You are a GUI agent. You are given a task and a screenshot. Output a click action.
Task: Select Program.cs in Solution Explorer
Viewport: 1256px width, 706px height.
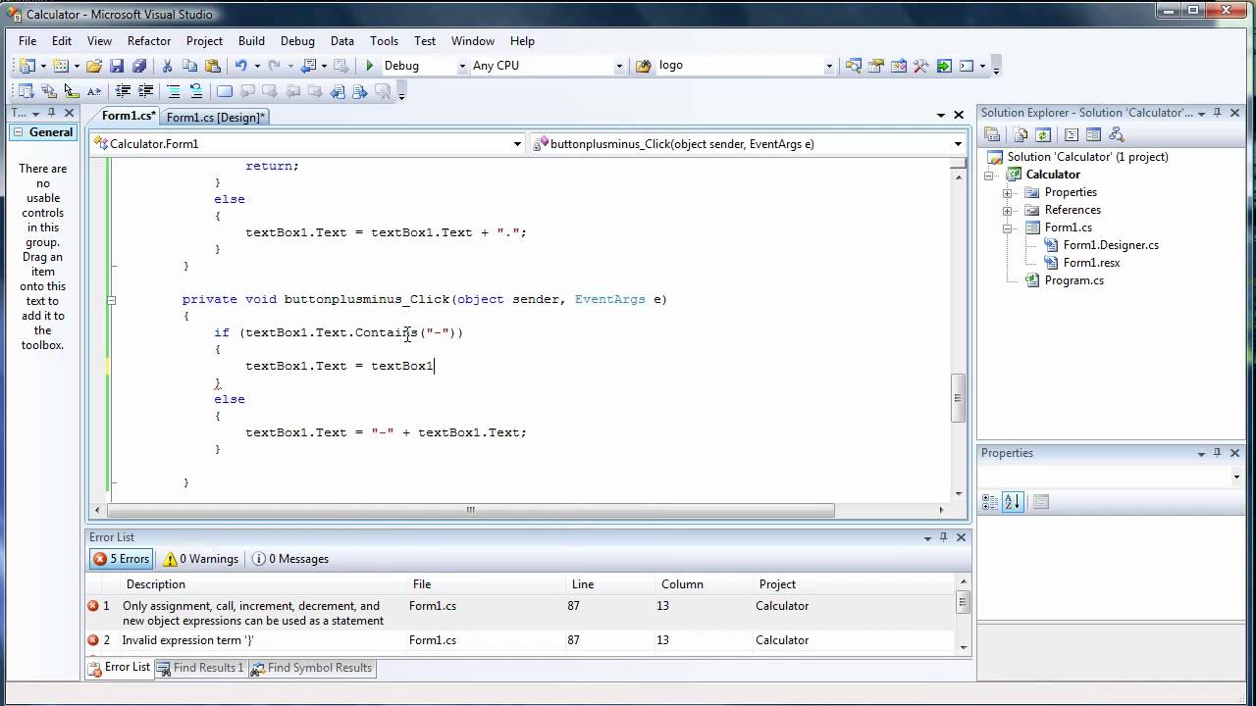[x=1073, y=280]
